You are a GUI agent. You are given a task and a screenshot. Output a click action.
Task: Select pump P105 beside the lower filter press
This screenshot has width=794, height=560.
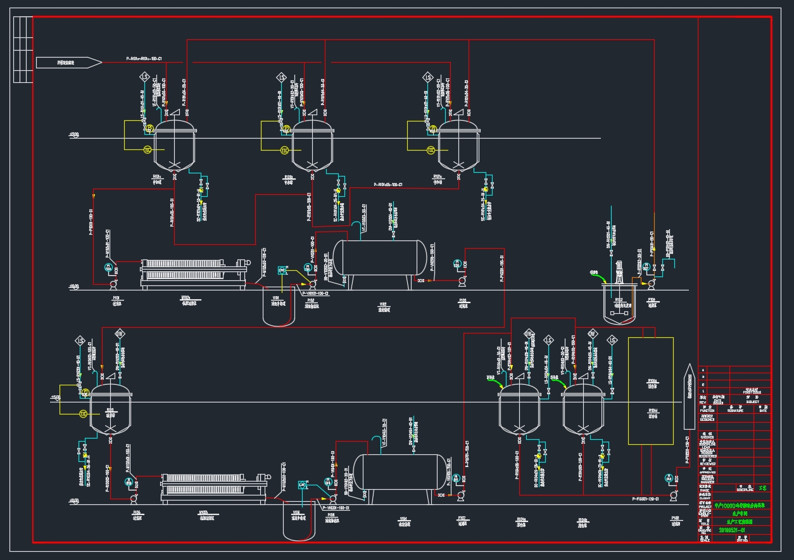[135, 499]
